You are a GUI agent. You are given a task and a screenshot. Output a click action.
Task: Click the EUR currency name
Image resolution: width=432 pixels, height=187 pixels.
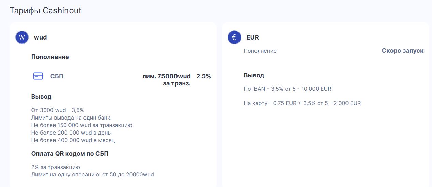[x=252, y=37]
